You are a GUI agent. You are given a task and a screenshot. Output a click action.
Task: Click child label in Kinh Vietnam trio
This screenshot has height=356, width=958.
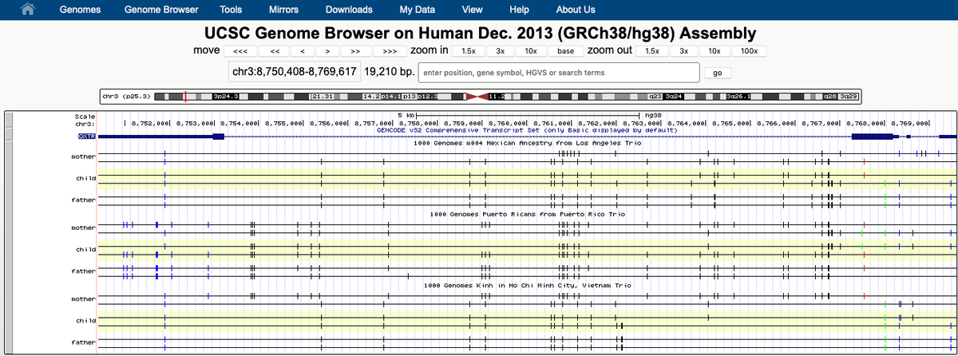85,320
